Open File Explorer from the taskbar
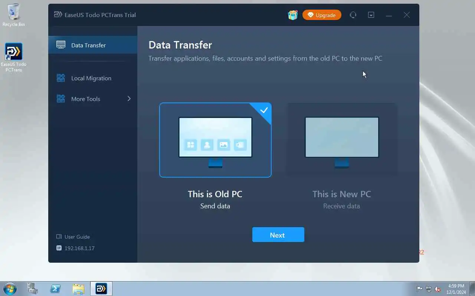 [x=78, y=289]
